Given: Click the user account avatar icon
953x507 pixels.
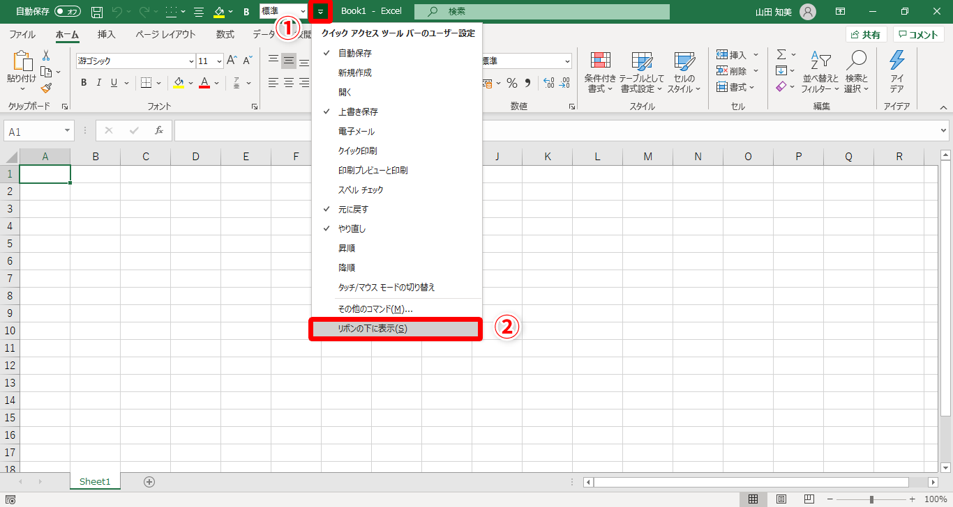Looking at the screenshot, I should pos(807,12).
